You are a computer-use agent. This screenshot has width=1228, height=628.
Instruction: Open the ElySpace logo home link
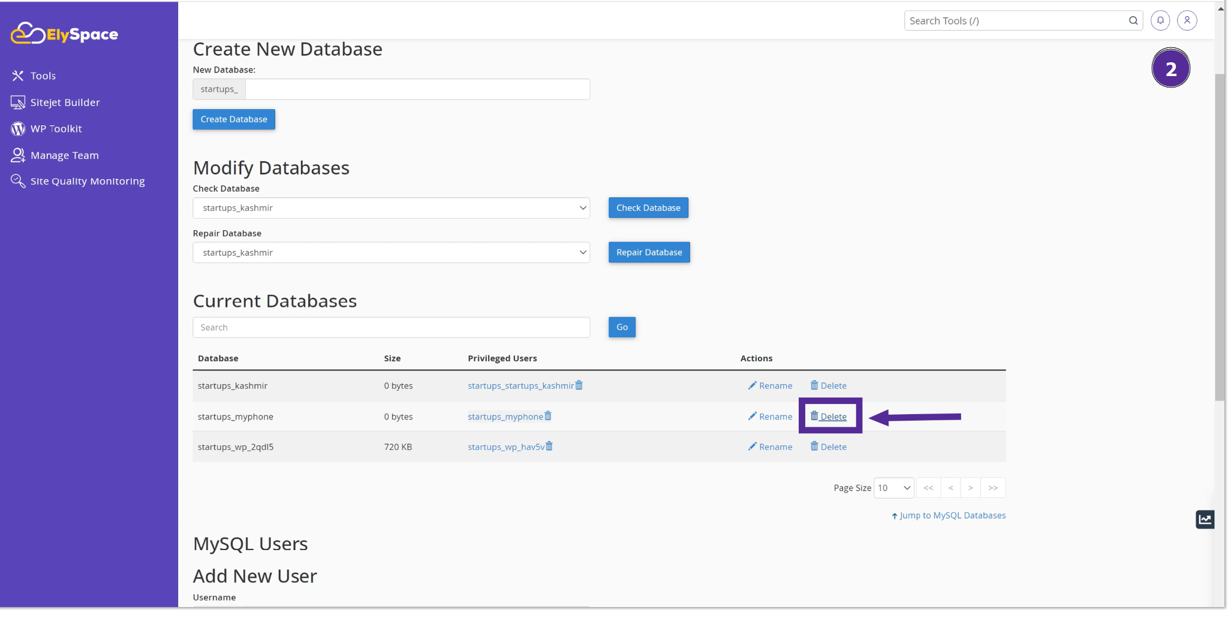point(64,34)
